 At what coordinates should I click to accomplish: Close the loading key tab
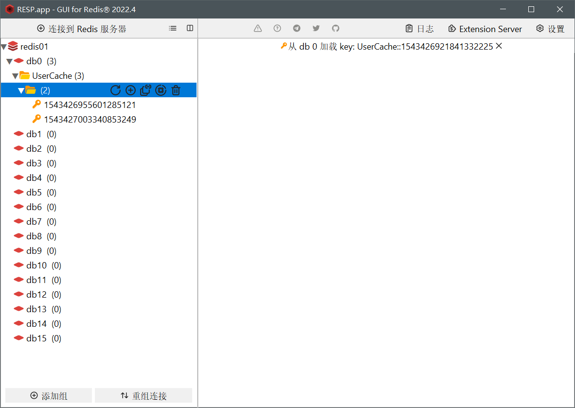(x=499, y=46)
